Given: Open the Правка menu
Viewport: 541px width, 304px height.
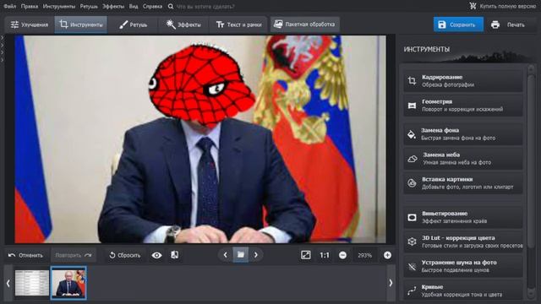Looking at the screenshot, I should tap(30, 6).
